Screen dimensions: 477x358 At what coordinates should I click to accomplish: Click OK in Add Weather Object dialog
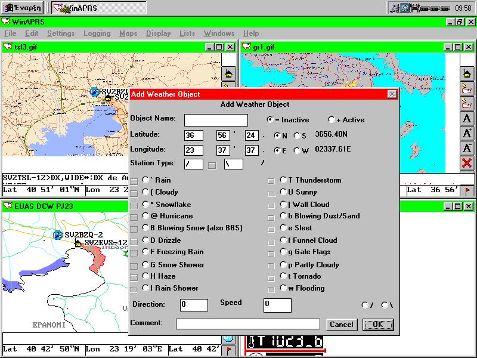378,325
